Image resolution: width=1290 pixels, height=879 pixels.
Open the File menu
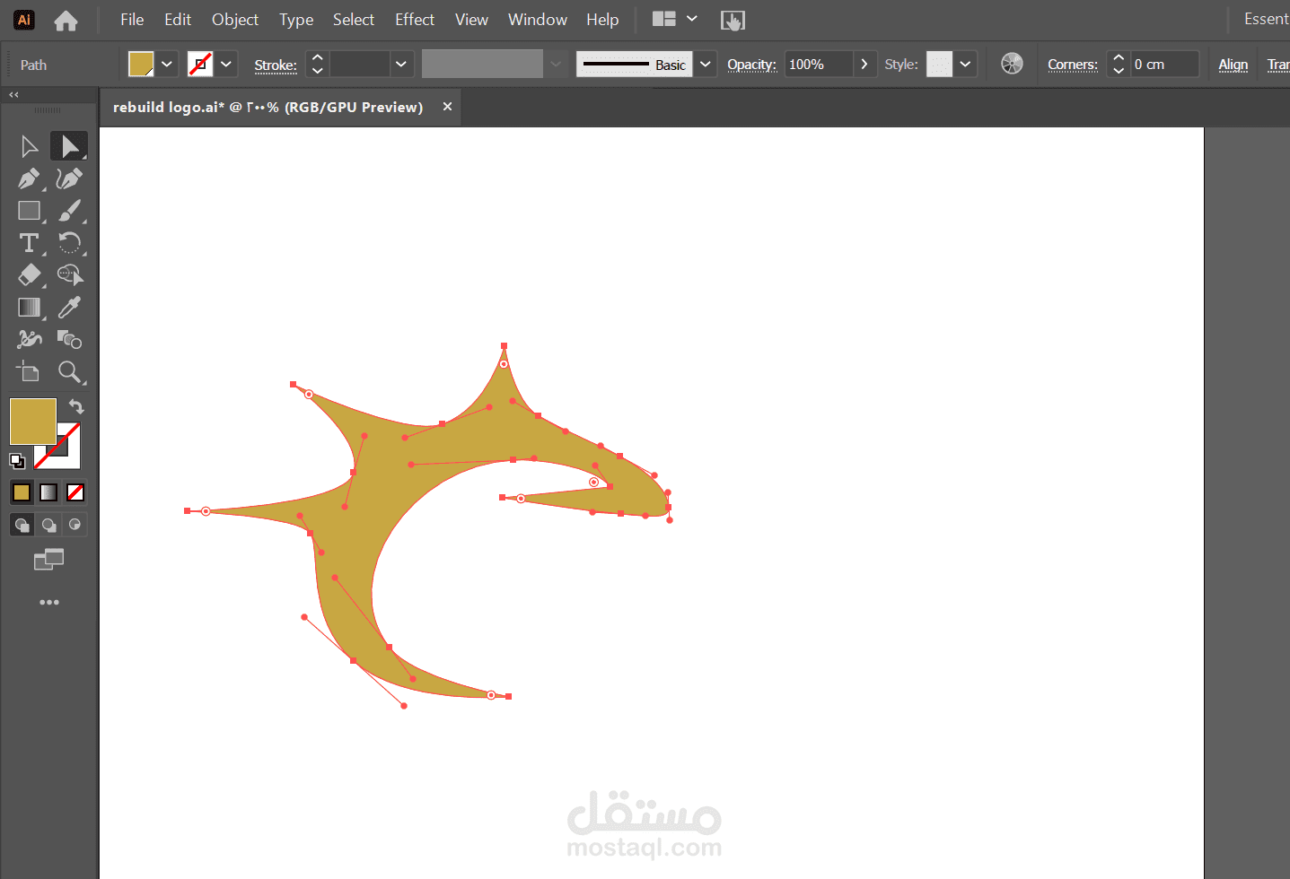[132, 20]
